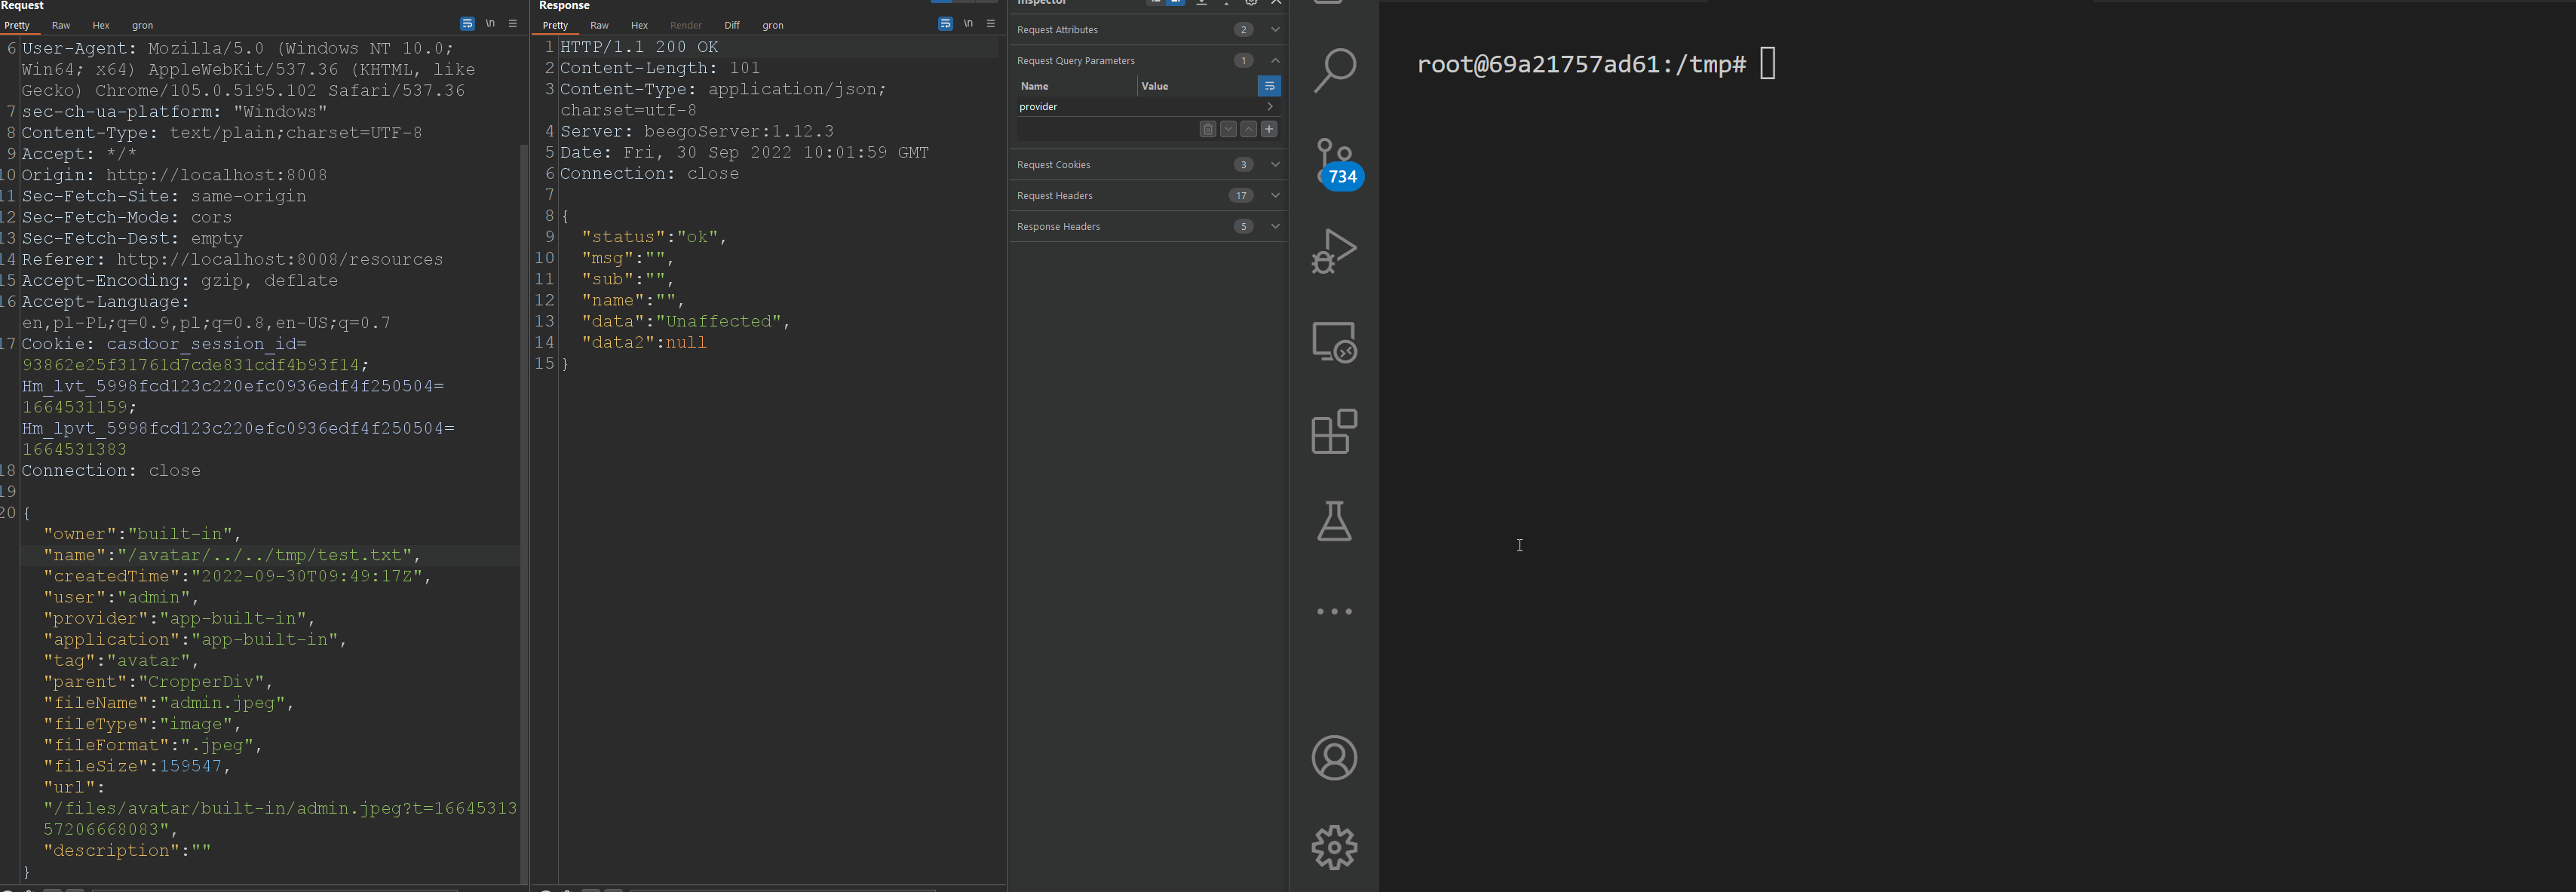Expand the Request Cookies section

click(1275, 164)
